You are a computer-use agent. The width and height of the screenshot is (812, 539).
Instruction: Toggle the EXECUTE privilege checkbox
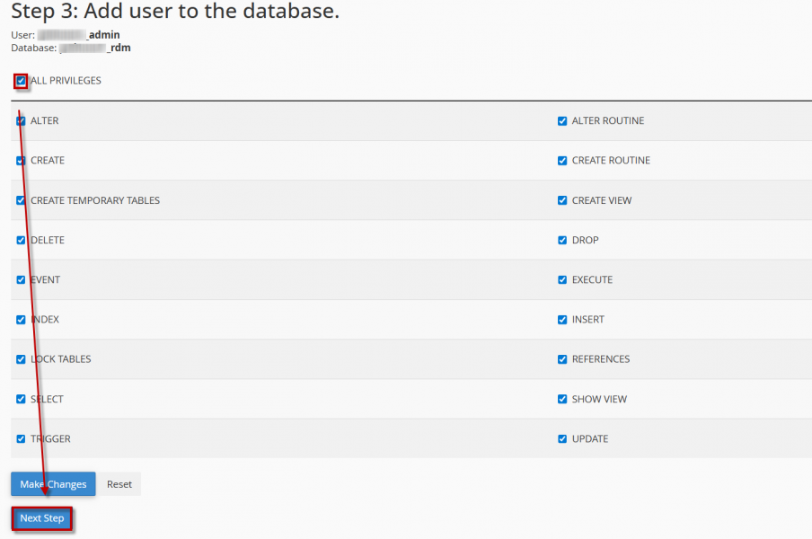[562, 279]
